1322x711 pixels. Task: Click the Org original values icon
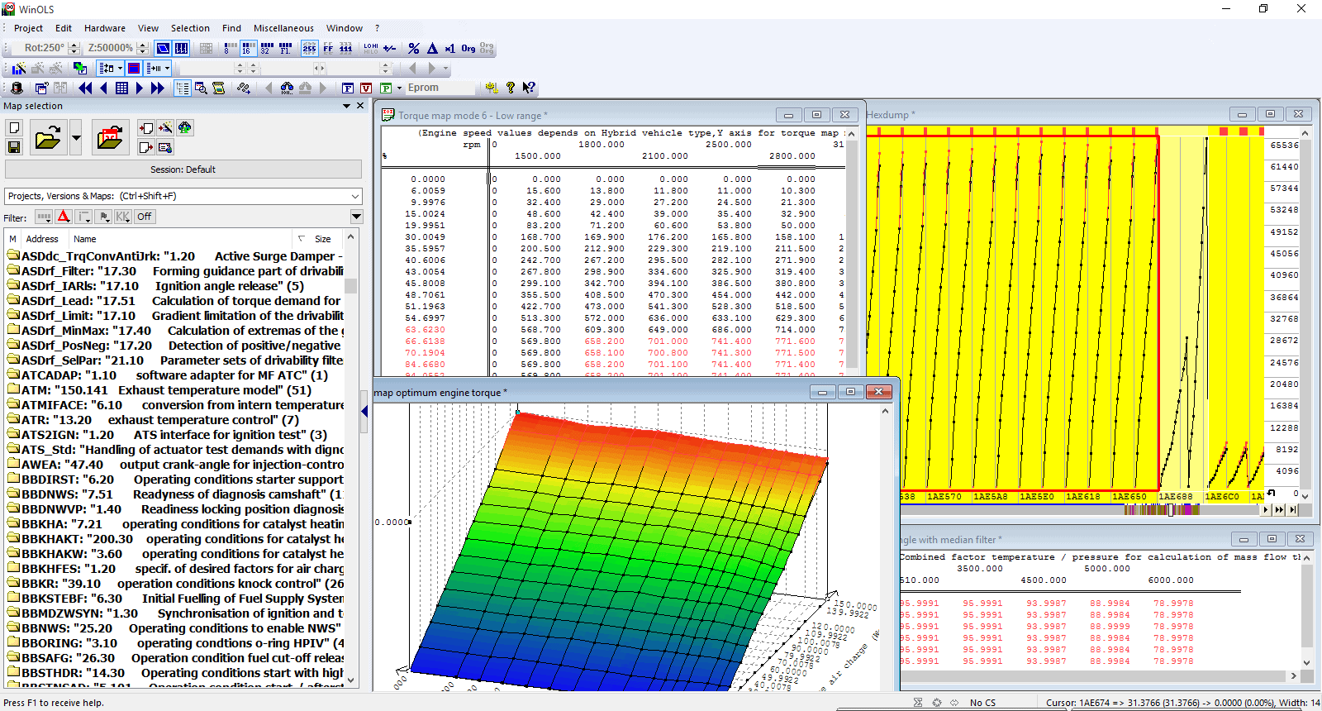pos(468,49)
